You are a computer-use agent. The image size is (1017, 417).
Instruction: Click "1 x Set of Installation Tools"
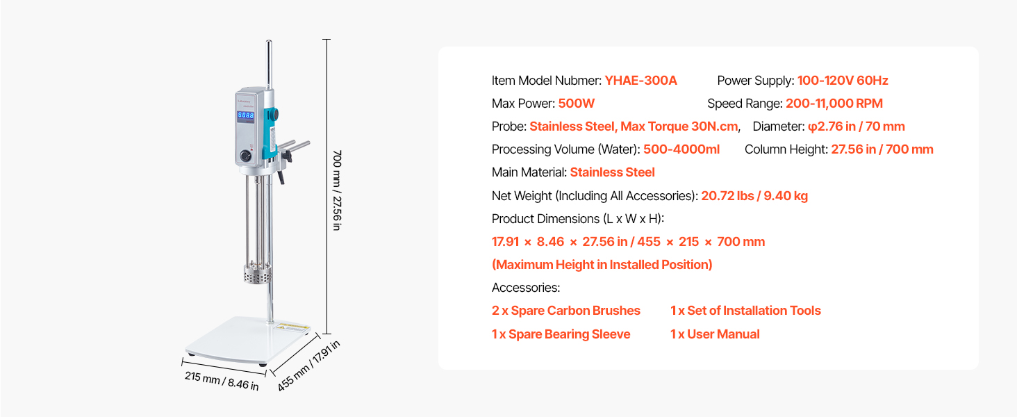pos(745,311)
